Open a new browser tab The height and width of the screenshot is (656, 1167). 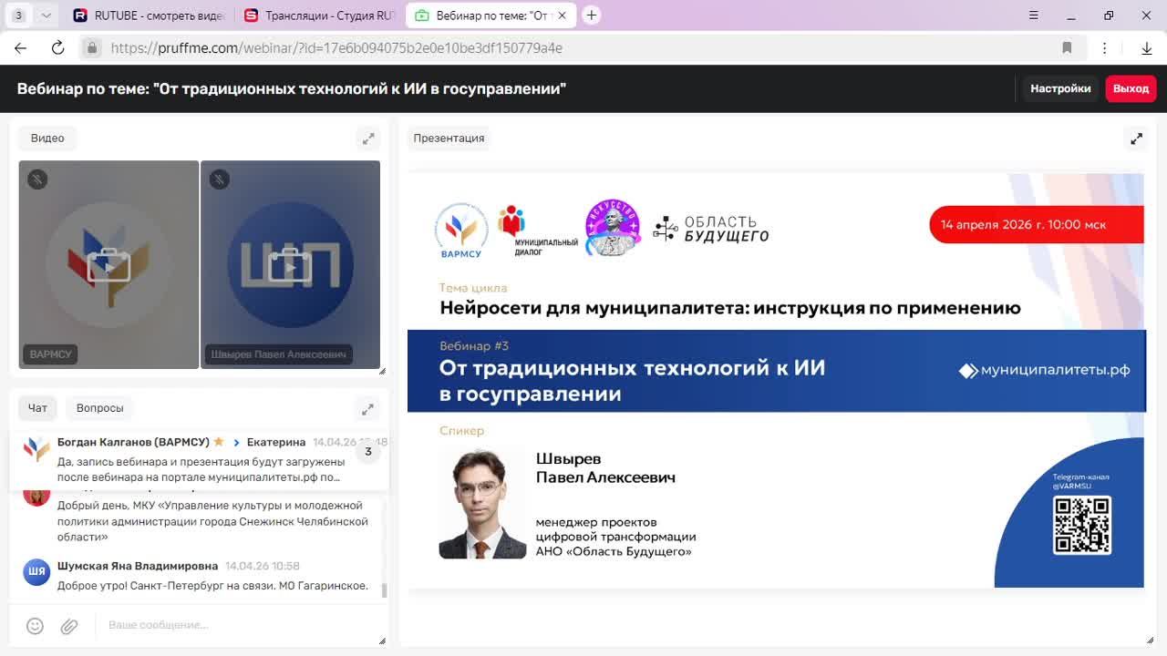[592, 15]
